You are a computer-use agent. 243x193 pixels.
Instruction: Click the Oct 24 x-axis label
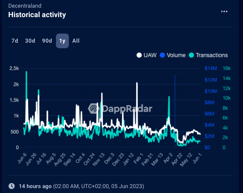89,159
